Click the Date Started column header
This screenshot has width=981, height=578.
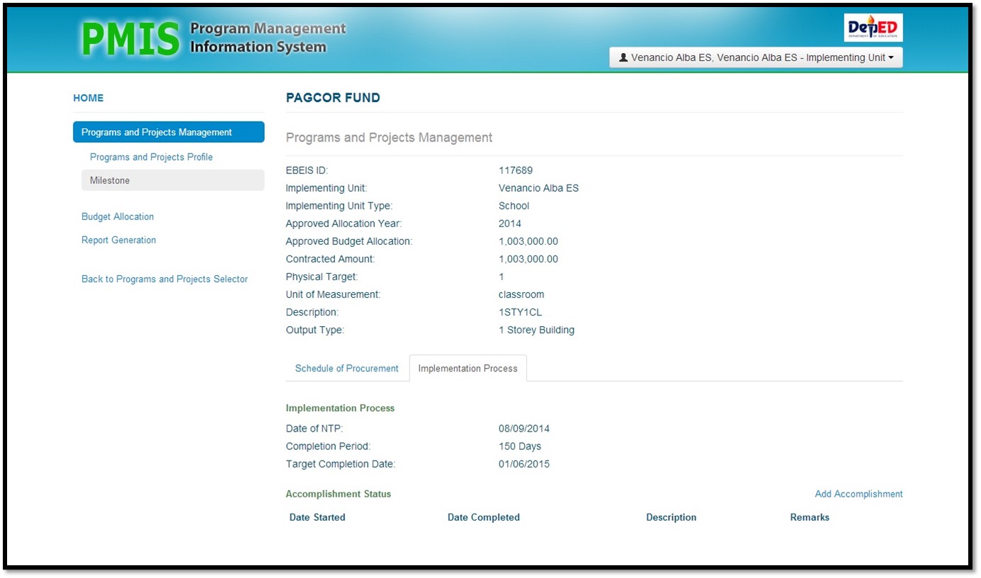click(x=317, y=517)
